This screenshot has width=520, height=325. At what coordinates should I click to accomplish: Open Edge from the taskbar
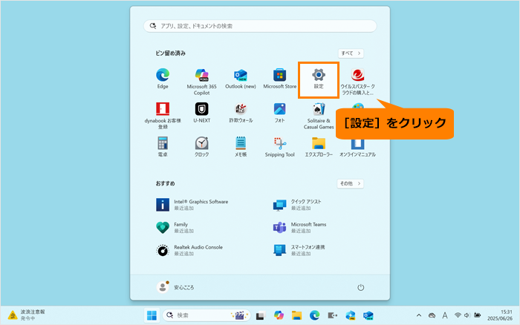pyautogui.click(x=314, y=315)
